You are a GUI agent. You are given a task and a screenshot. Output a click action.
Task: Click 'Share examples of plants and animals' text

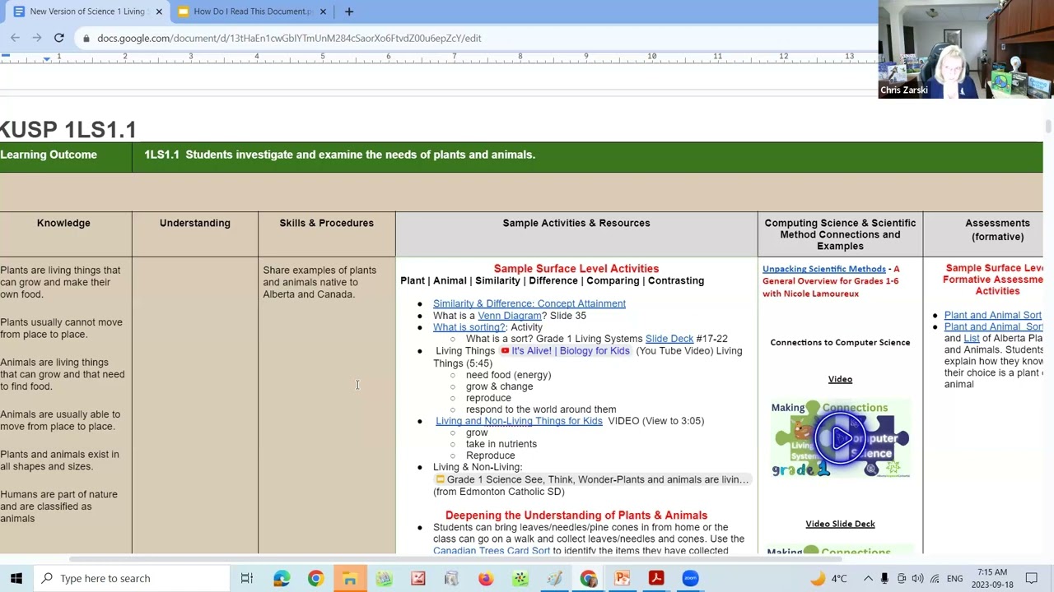pyautogui.click(x=319, y=282)
